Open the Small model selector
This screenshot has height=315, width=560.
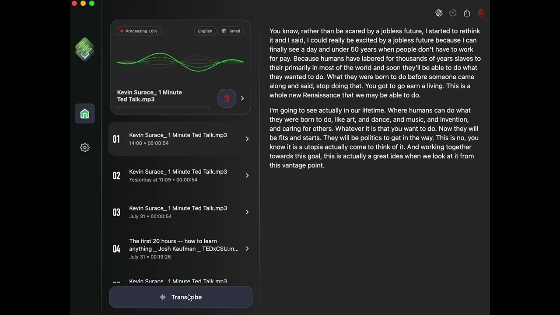(x=231, y=31)
